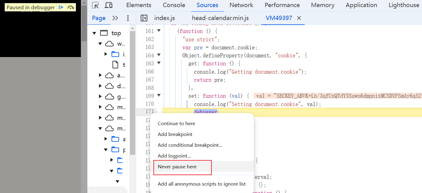422x193 pixels.
Task: Open the navigator three-dot menu
Action: pyautogui.click(x=128, y=18)
